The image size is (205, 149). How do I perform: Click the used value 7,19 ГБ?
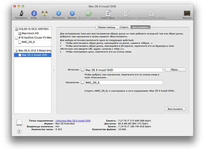click(135, 126)
